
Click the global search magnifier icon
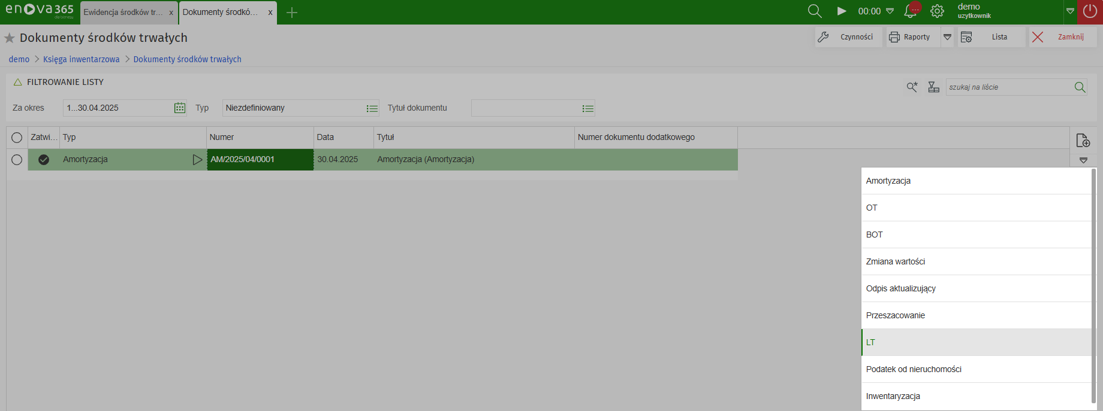814,11
